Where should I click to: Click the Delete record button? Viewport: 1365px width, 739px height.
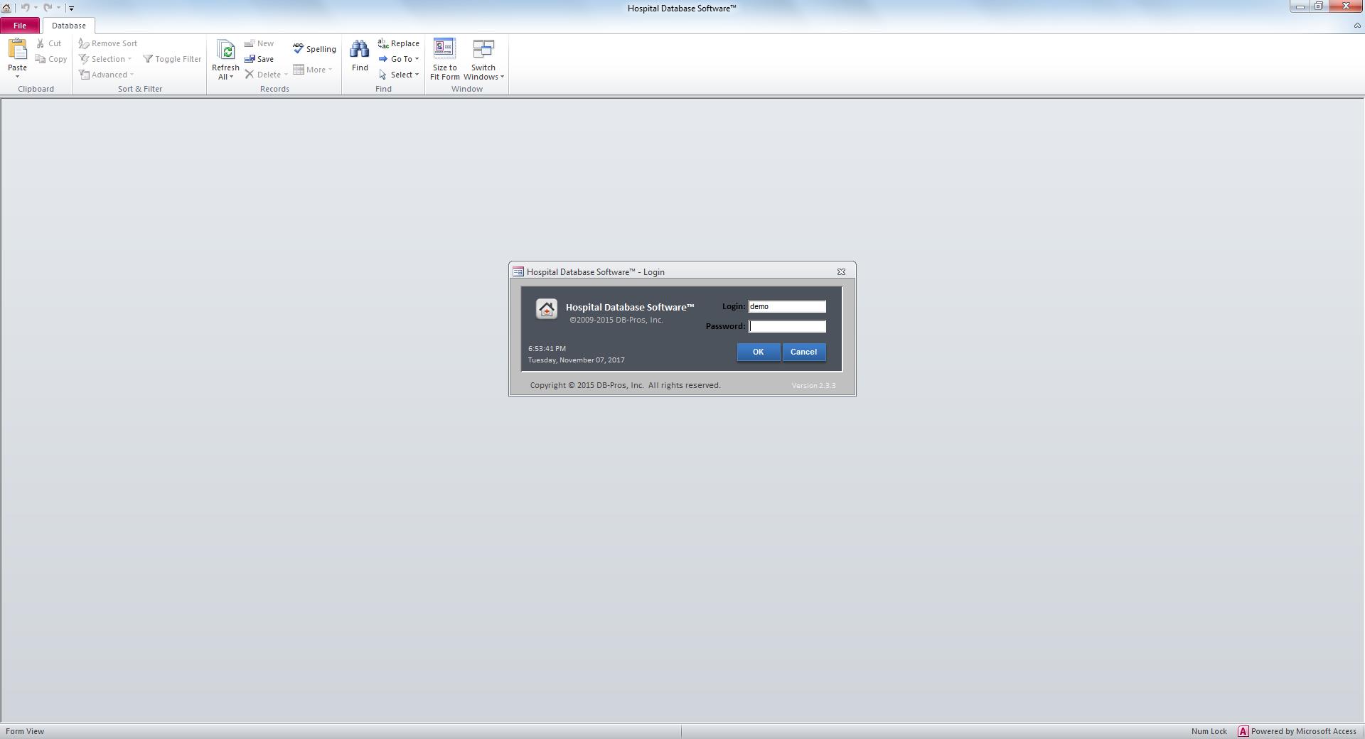click(262, 75)
